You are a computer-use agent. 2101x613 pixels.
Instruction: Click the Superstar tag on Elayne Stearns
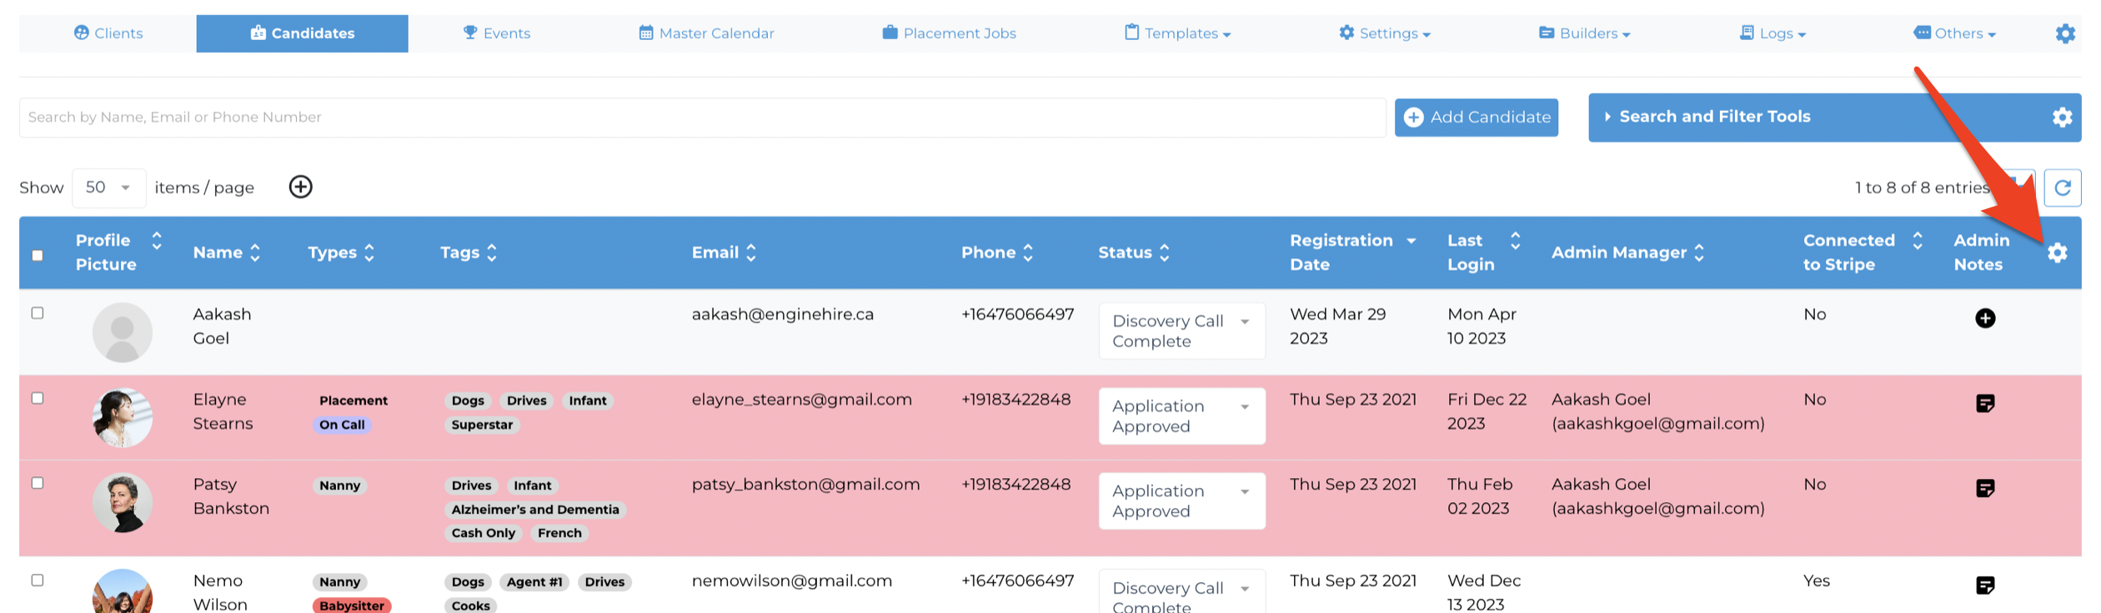482,425
